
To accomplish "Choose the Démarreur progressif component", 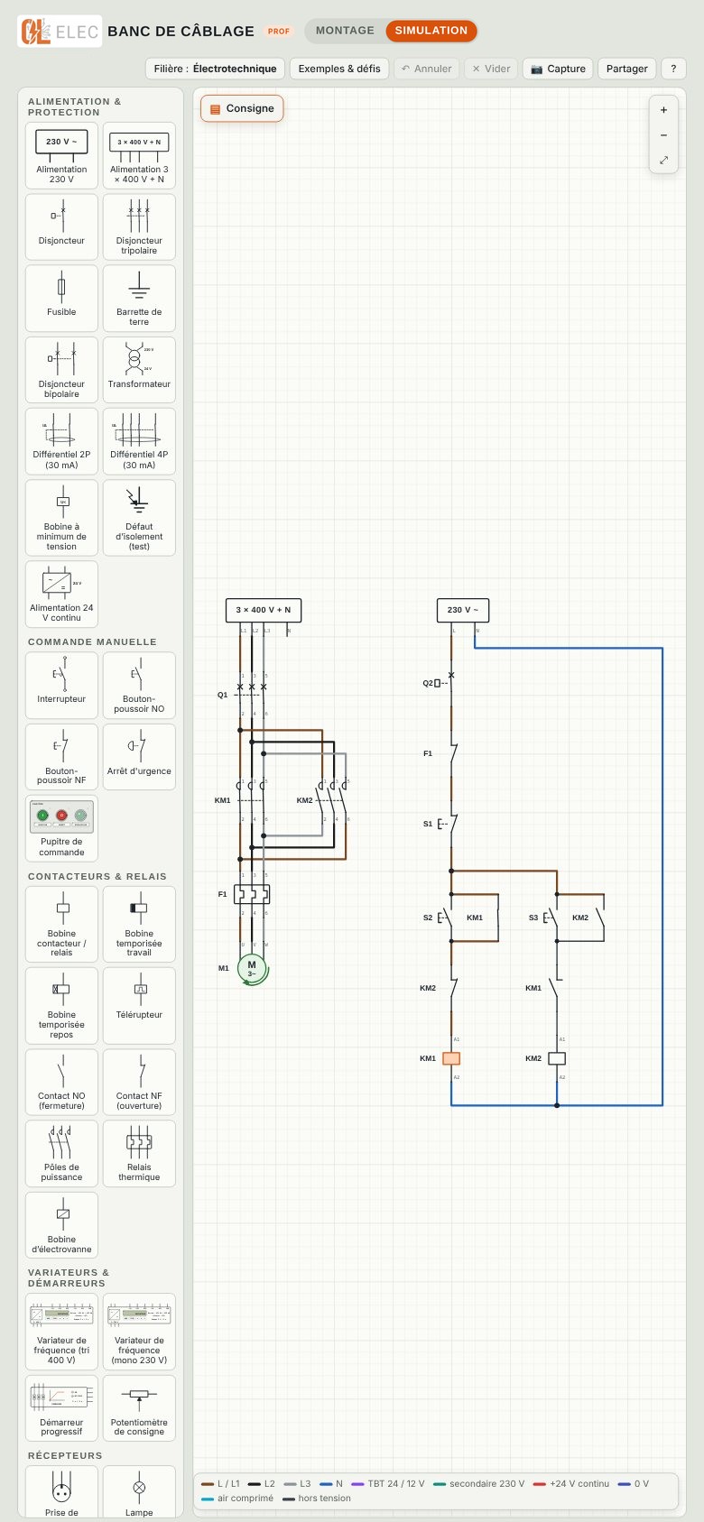I will (61, 1408).
